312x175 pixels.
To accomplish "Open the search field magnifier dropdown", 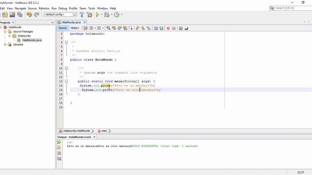I will point(272,8).
